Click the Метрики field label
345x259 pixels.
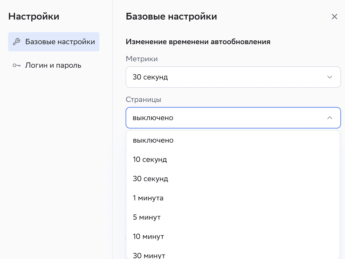point(142,59)
